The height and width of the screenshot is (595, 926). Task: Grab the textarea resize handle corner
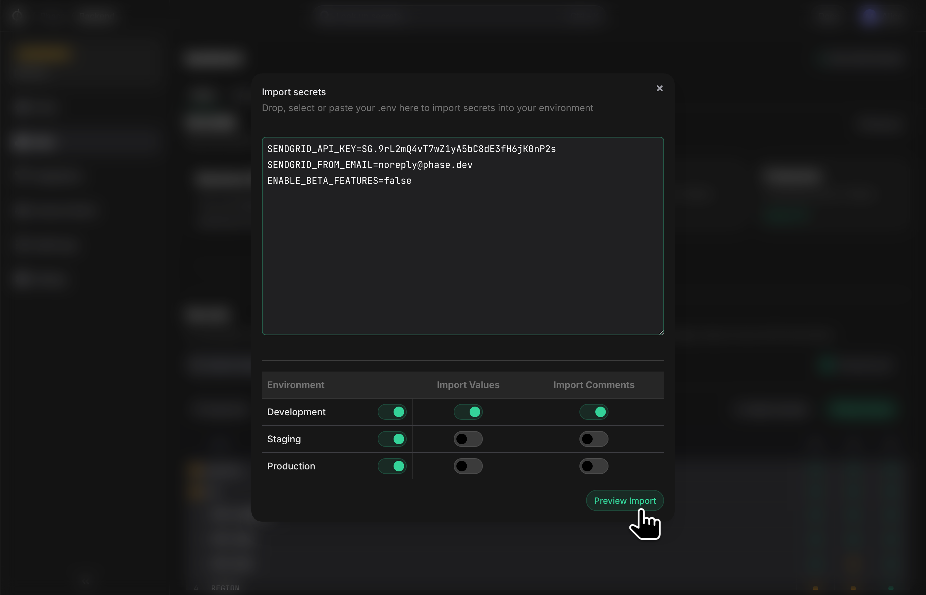[x=661, y=332]
